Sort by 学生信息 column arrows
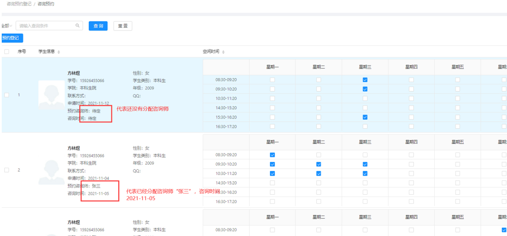Image resolution: width=507 pixels, height=236 pixels. tap(58, 52)
